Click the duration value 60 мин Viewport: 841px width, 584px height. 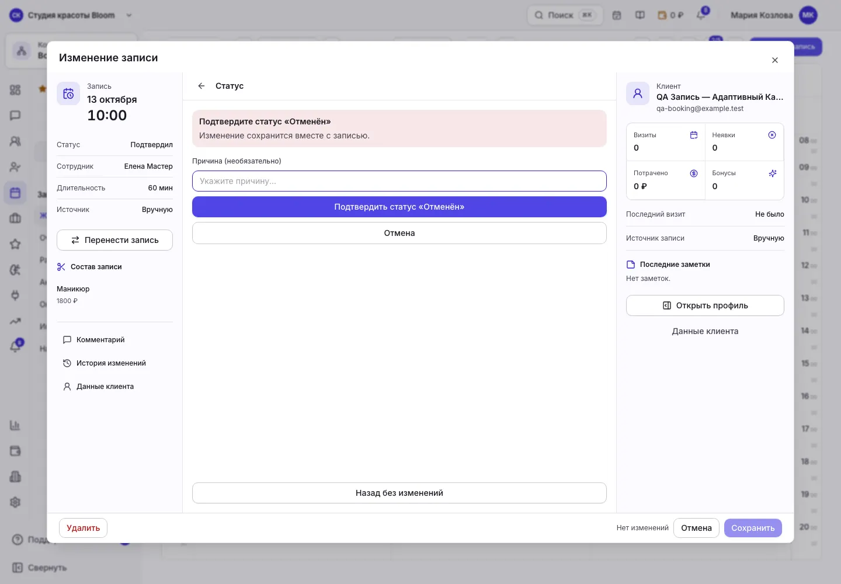160,188
